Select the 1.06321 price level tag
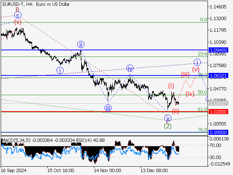The image size is (233, 175). tap(218, 75)
